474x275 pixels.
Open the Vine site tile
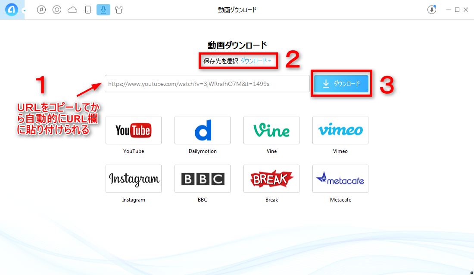[x=271, y=130]
